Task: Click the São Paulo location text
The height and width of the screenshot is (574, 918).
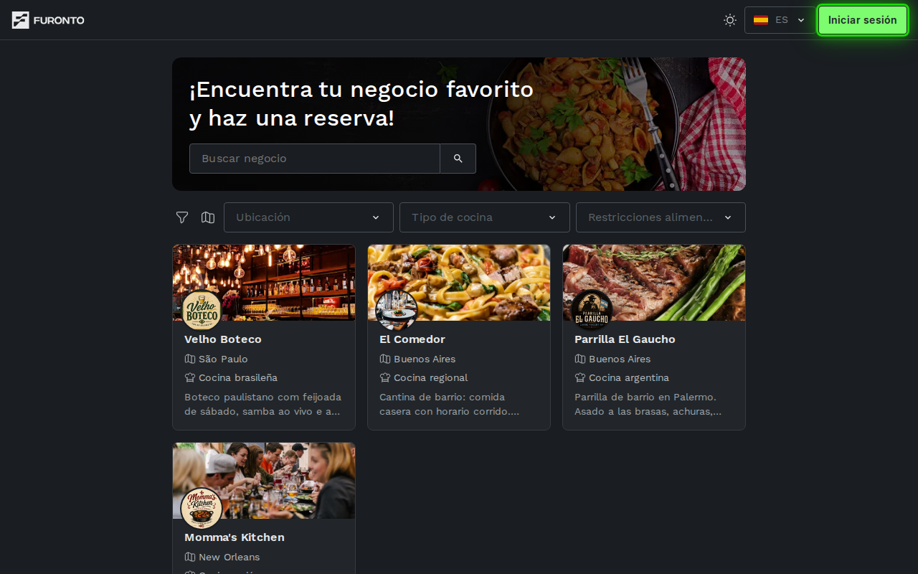Action: 223,359
